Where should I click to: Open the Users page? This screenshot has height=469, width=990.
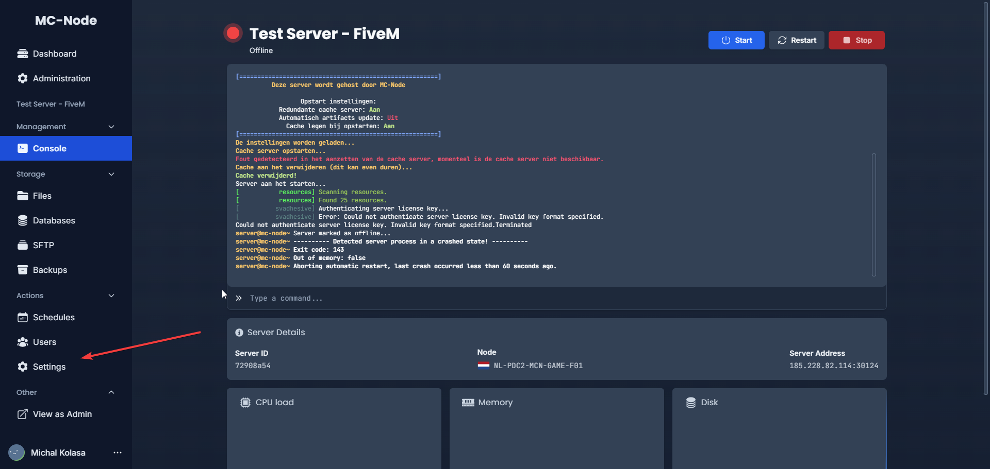[x=66, y=342]
